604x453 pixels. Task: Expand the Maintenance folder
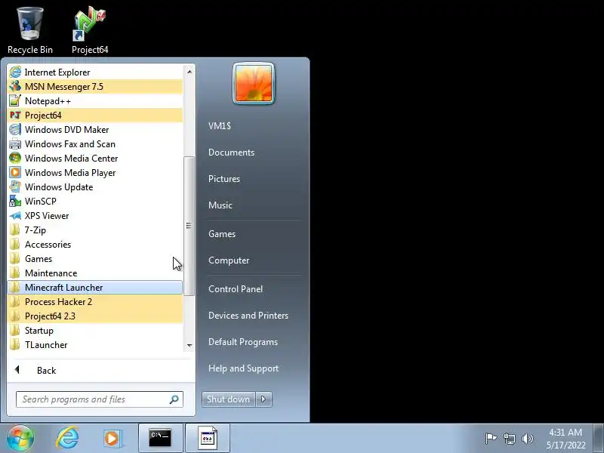pos(95,273)
